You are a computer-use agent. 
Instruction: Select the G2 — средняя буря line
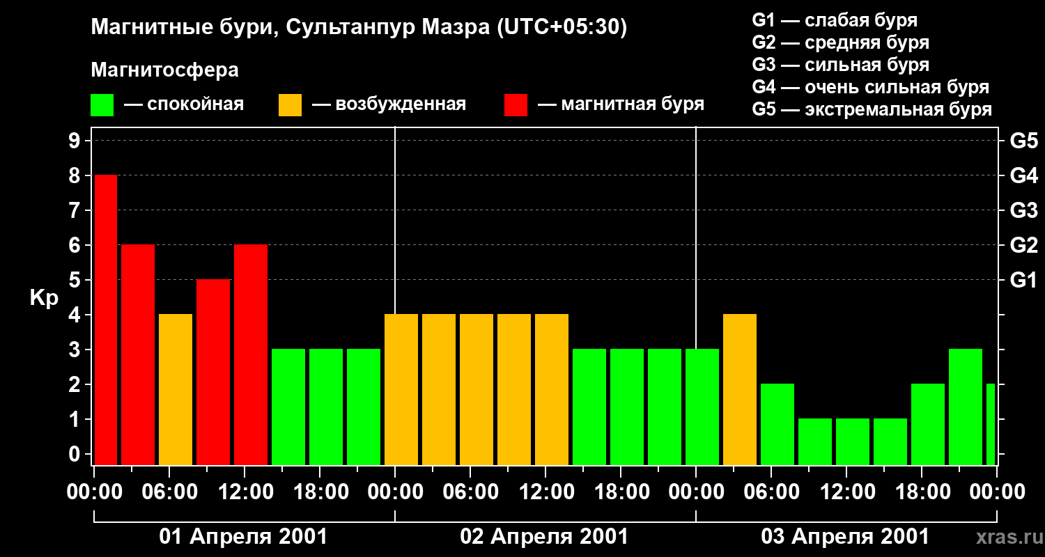[840, 42]
